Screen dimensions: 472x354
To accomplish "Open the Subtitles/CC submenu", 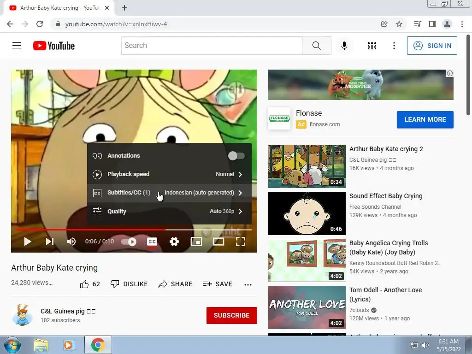I will click(x=169, y=193).
